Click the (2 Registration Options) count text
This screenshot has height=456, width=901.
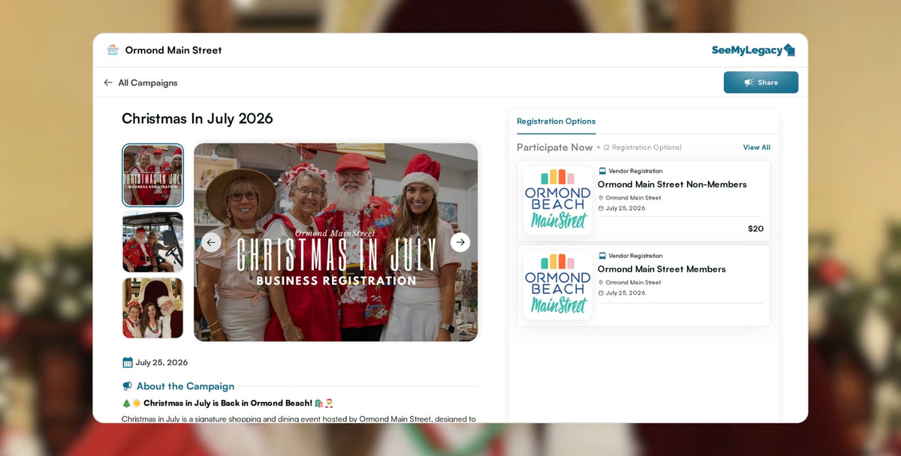click(643, 148)
